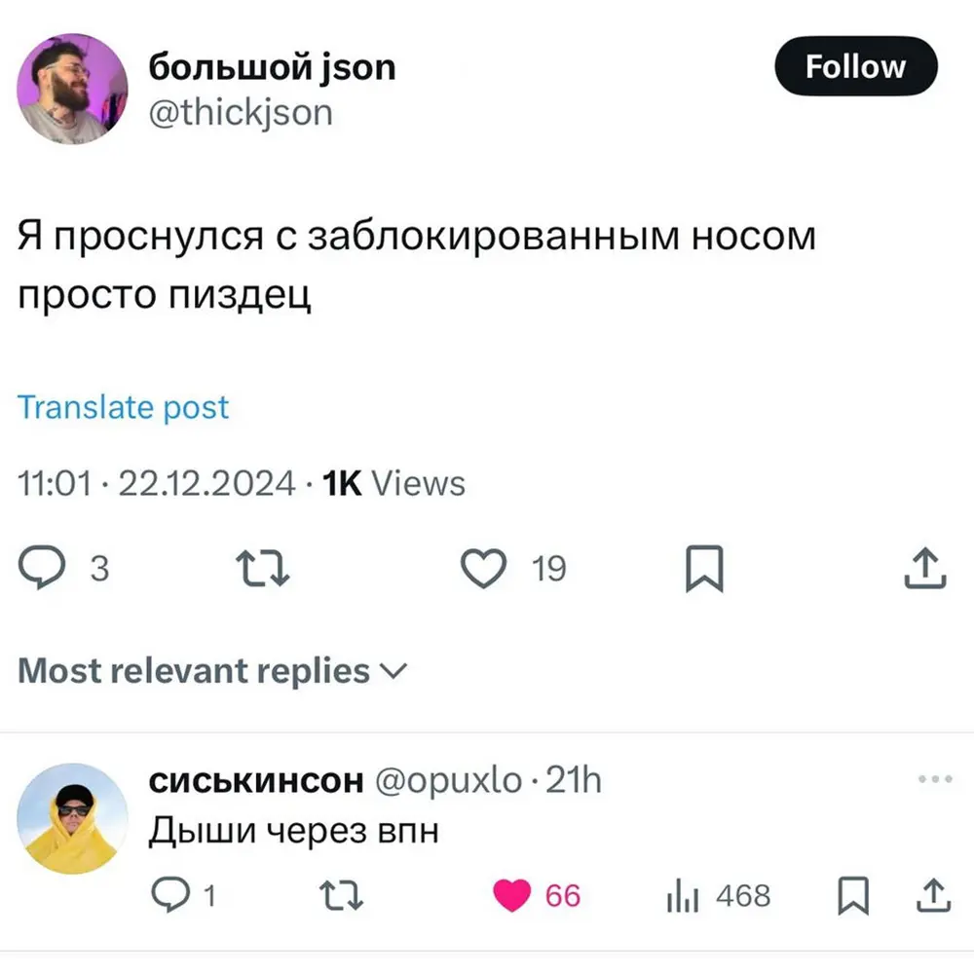Unlike сиськинсон's reply with pink heart

pos(512,895)
